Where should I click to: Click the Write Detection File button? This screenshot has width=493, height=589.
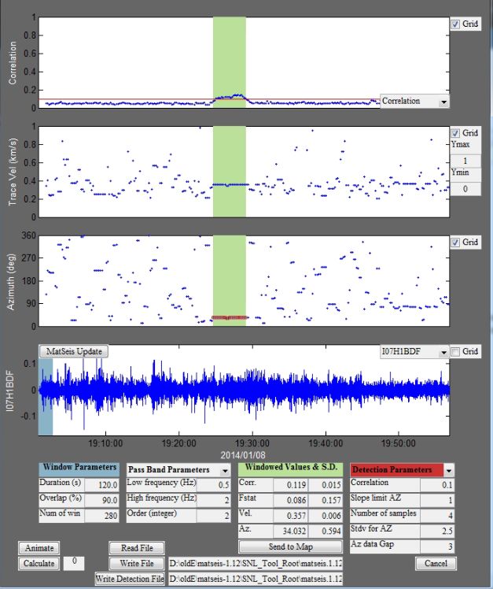(x=131, y=579)
